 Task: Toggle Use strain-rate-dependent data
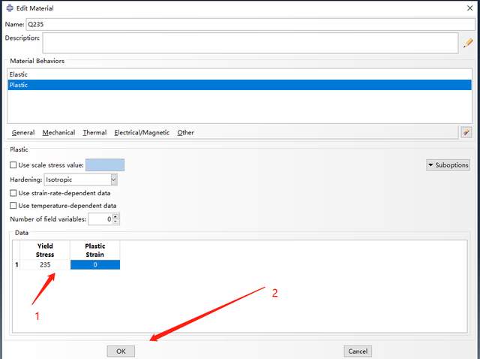[x=13, y=193]
